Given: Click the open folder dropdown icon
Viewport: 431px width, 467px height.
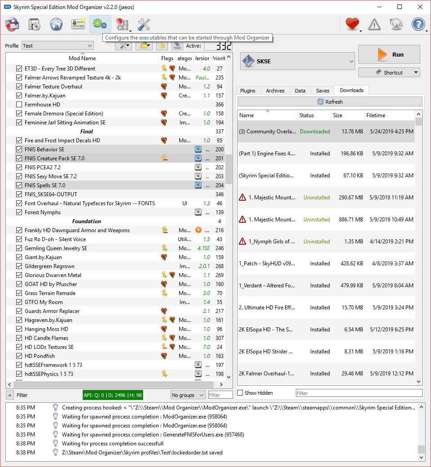Looking at the screenshot, I should (145, 45).
